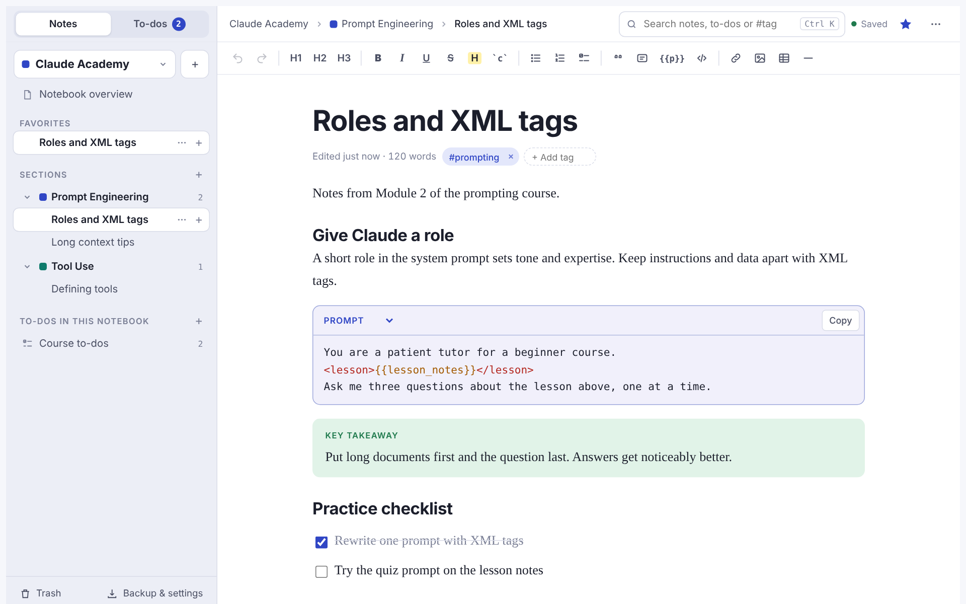The image size is (966, 604).
Task: Open the Long context tips note
Action: point(111,243)
